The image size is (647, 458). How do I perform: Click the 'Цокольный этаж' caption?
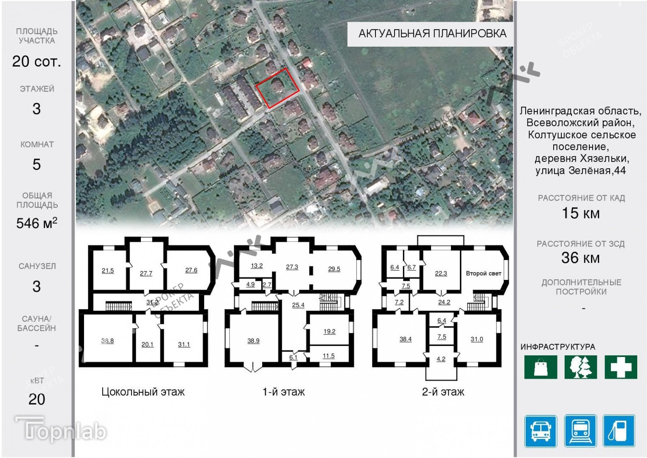[x=143, y=392]
